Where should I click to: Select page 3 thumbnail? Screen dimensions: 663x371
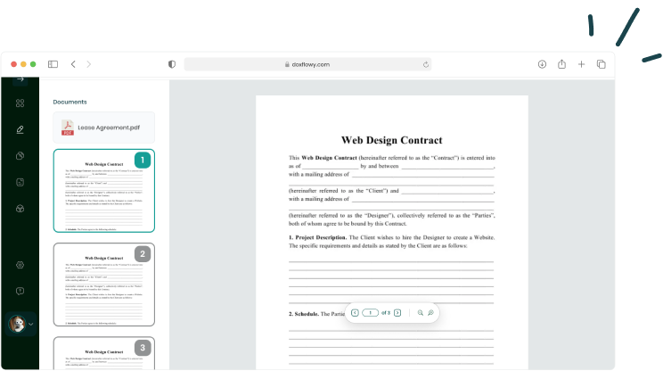tap(104, 353)
